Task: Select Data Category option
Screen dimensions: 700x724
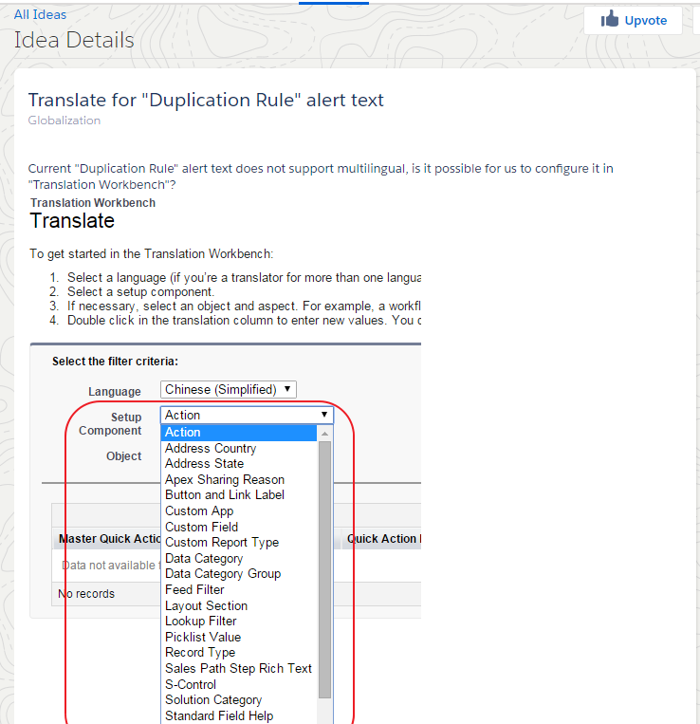Action: pos(239,559)
